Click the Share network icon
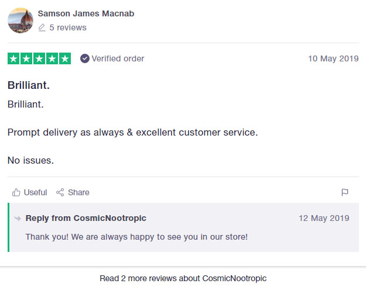The width and height of the screenshot is (366, 287). [60, 192]
